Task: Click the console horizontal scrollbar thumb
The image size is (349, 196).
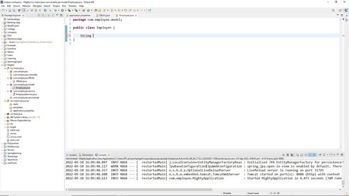Action: click(140, 189)
